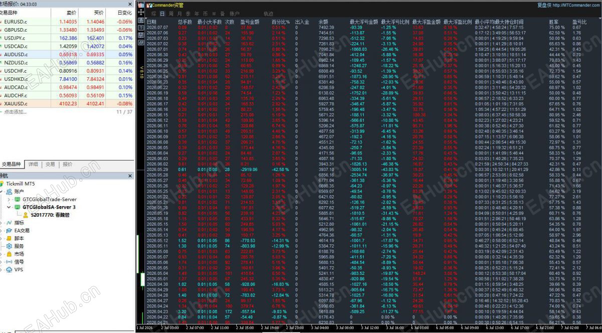Switch to the 详细 tab in Market Watch

[x=33, y=164]
